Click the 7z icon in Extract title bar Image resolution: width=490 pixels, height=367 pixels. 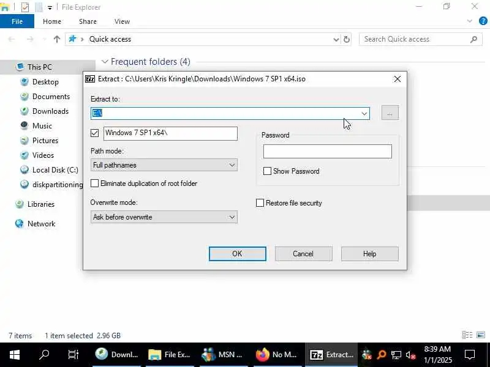pos(90,79)
